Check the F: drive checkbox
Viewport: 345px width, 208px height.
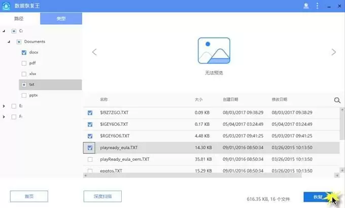14,117
